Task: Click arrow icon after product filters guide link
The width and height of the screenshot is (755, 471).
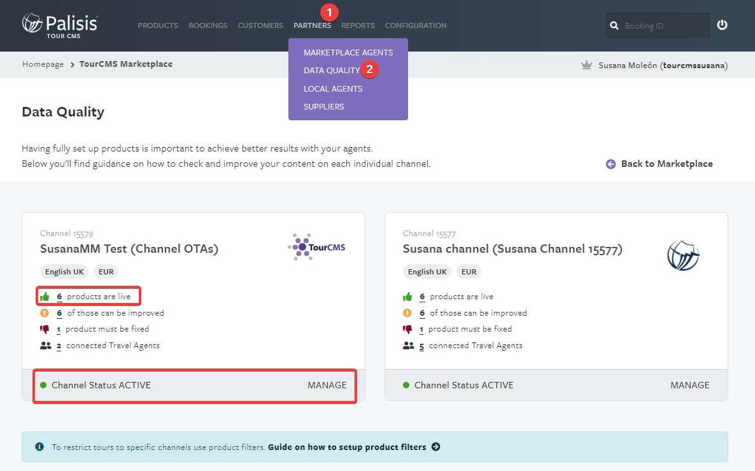Action: (x=436, y=447)
